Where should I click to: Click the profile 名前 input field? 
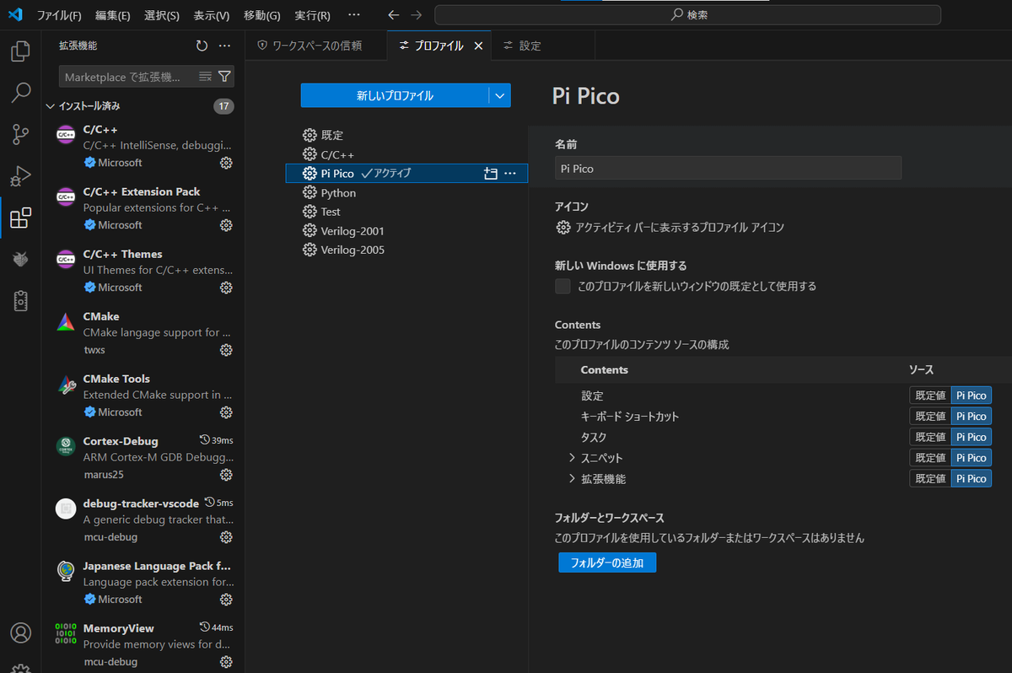pos(728,168)
